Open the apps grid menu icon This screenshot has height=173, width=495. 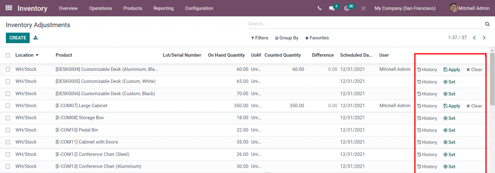pos(9,8)
